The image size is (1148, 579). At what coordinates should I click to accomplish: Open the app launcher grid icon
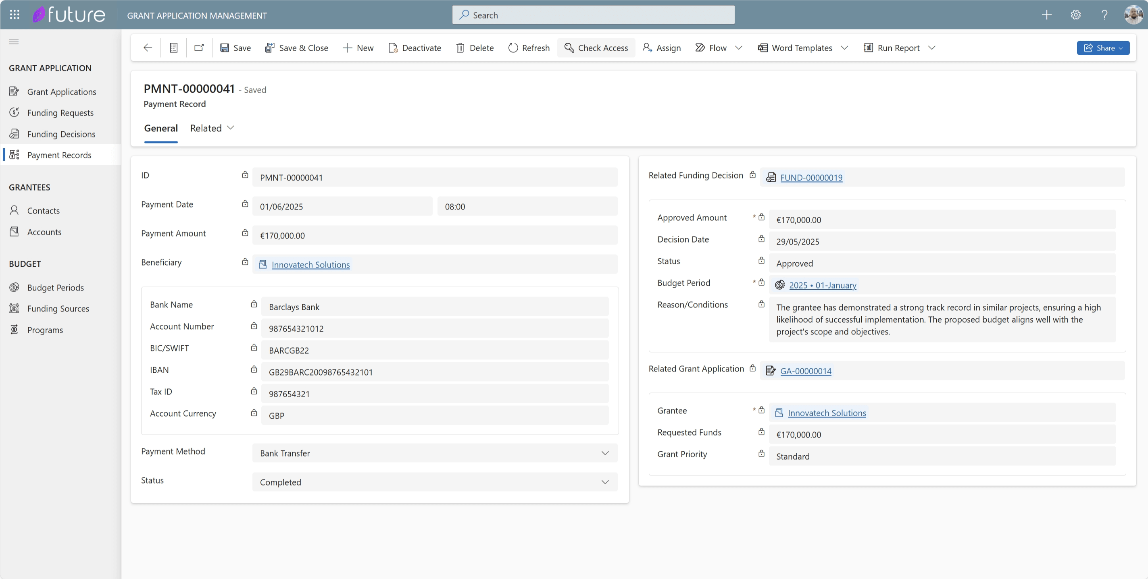tap(14, 14)
